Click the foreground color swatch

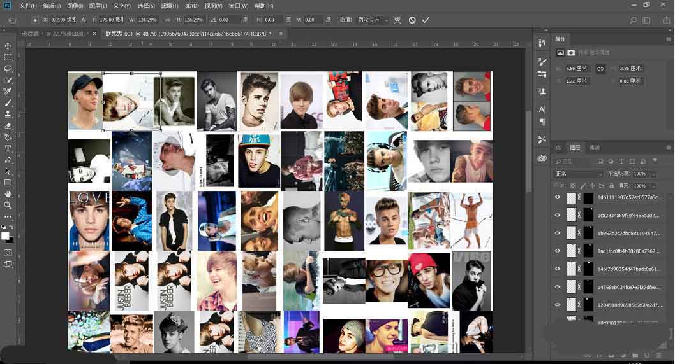[5, 235]
